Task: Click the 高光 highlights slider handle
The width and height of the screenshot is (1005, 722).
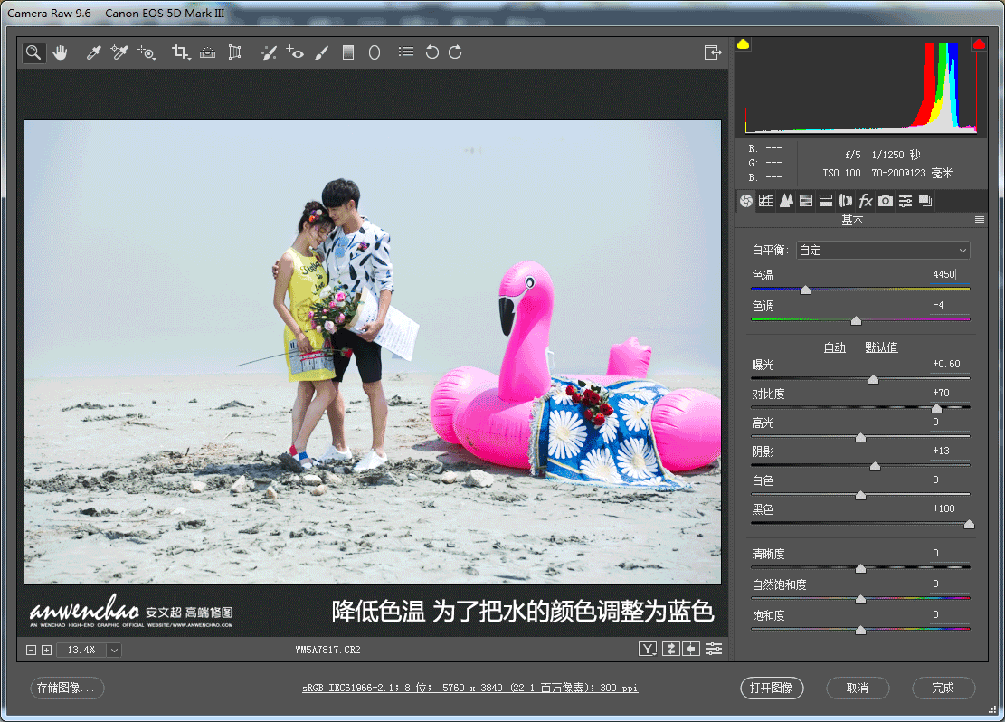Action: (861, 437)
